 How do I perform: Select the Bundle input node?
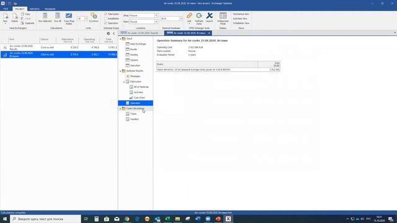tap(133, 50)
